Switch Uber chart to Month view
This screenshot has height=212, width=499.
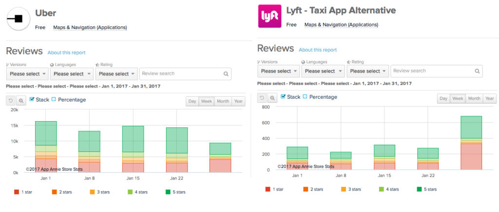(x=223, y=101)
